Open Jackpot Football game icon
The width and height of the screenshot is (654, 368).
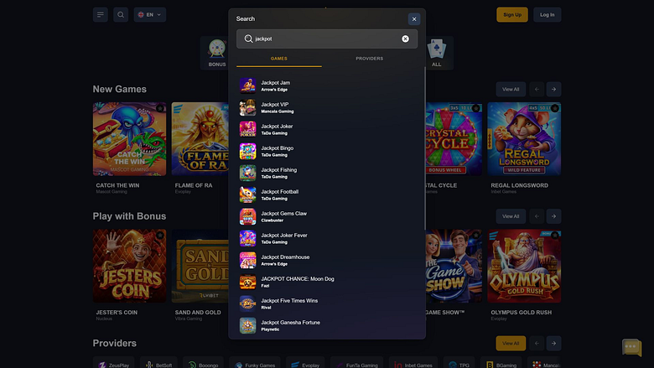click(247, 194)
